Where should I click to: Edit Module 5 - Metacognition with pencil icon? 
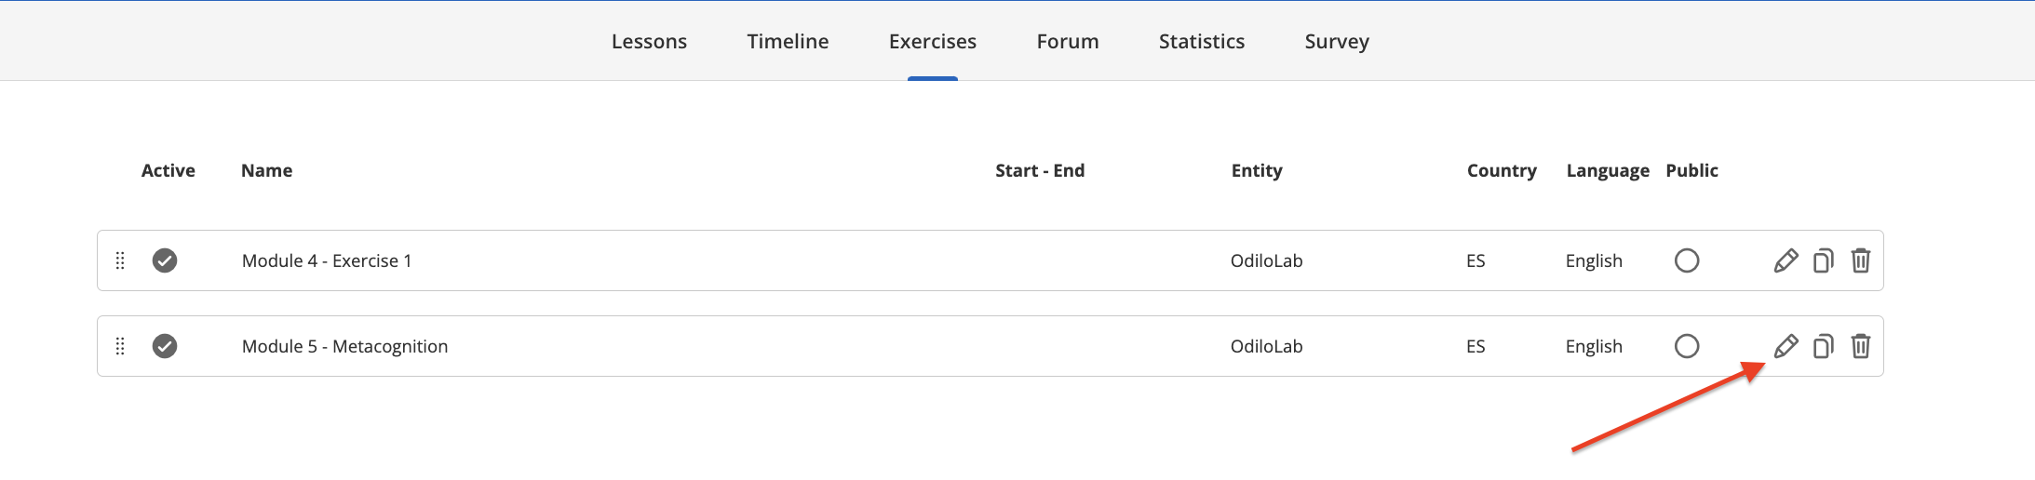pyautogui.click(x=1786, y=346)
